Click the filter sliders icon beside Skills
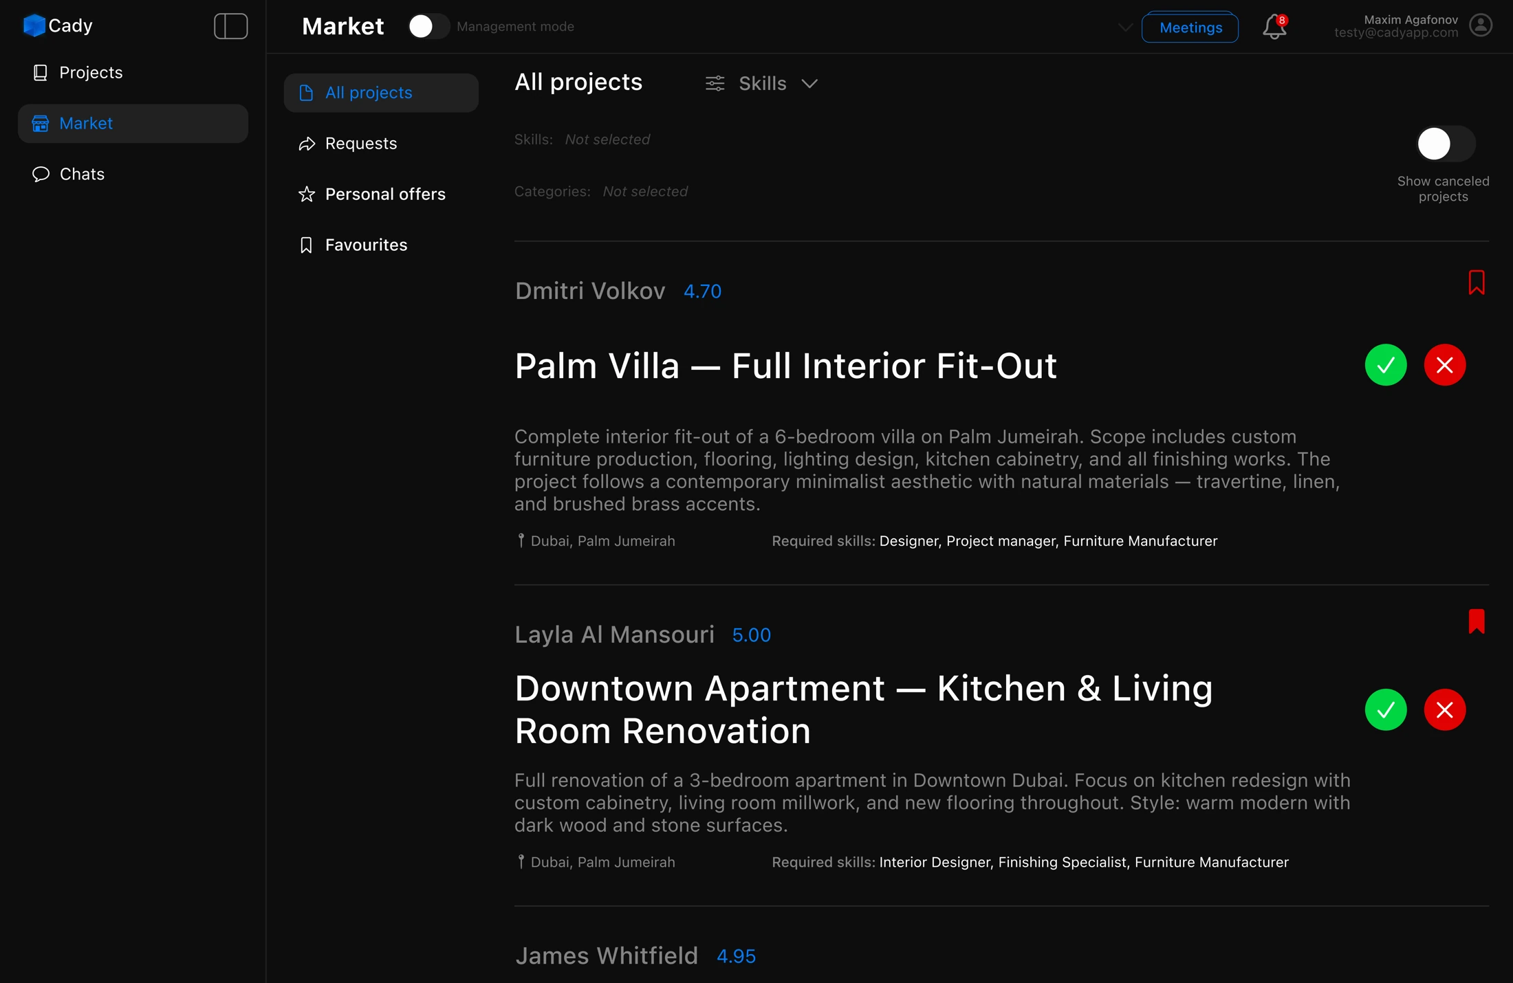 (715, 83)
